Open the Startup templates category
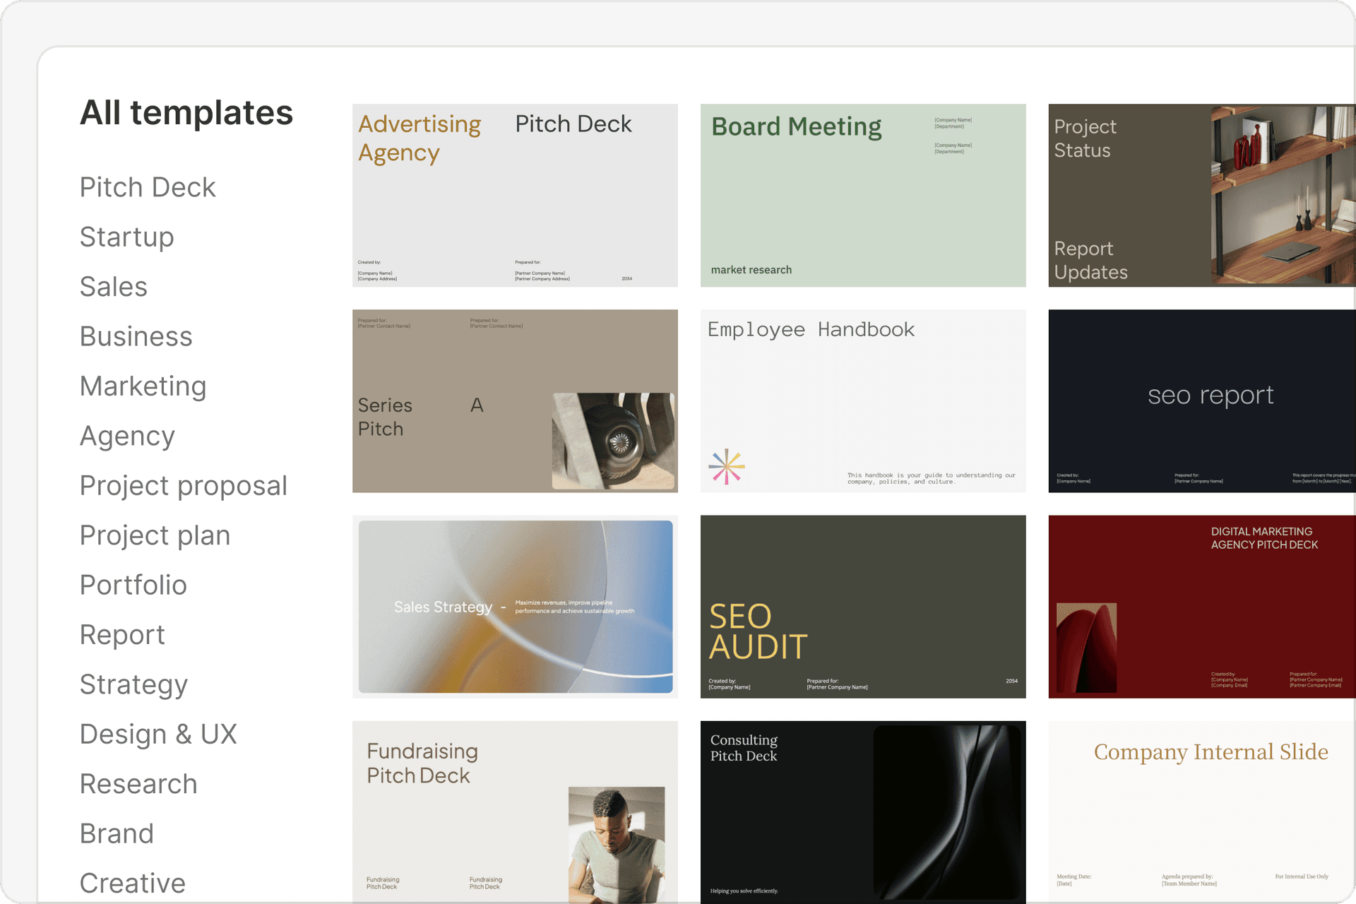Viewport: 1356px width, 904px height. tap(126, 237)
